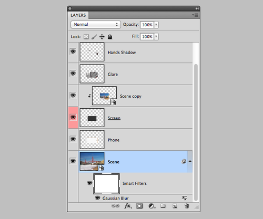This screenshot has width=263, height=219.
Task: Create a new layer
Action: pyautogui.click(x=175, y=206)
